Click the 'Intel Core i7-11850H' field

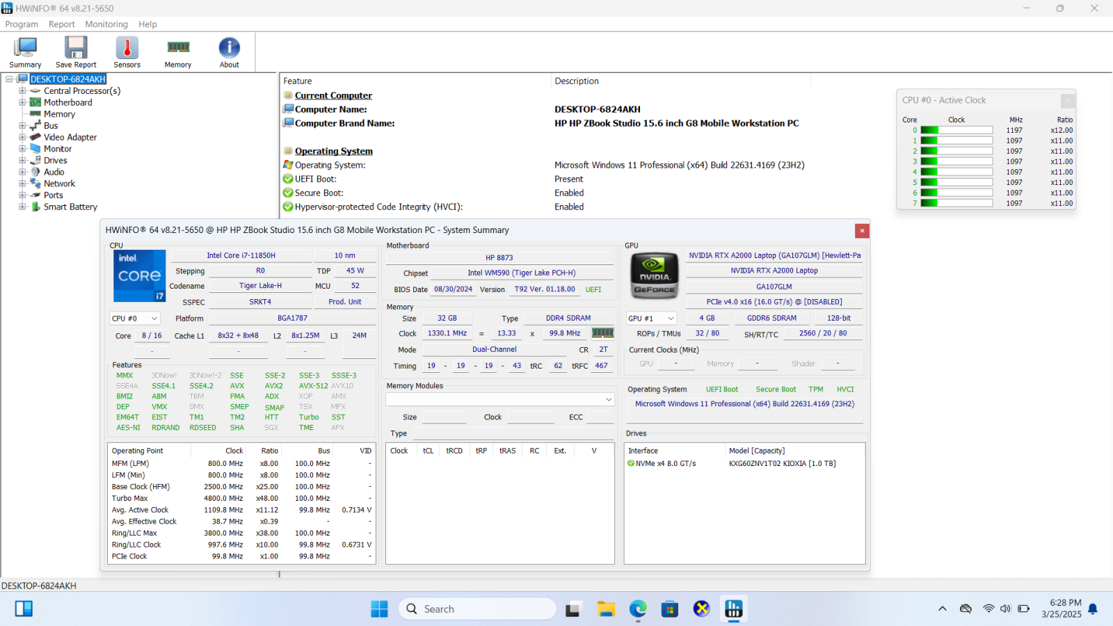(241, 255)
